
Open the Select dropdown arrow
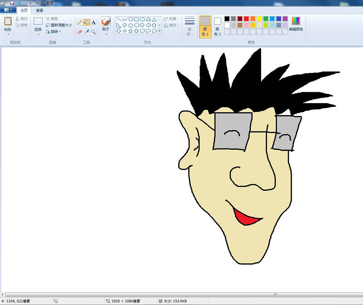tap(38, 34)
